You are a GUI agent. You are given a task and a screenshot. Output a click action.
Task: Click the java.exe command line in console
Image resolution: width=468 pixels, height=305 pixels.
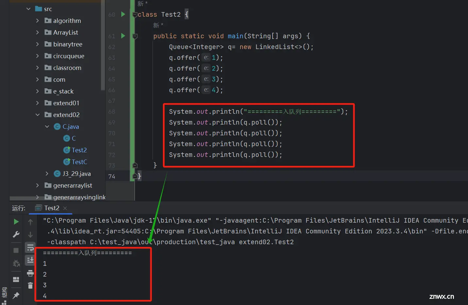click(x=127, y=220)
